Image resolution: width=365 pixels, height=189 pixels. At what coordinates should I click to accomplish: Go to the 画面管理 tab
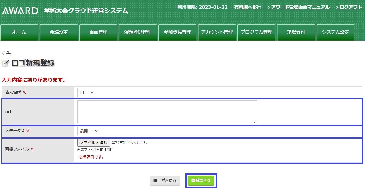(98, 32)
